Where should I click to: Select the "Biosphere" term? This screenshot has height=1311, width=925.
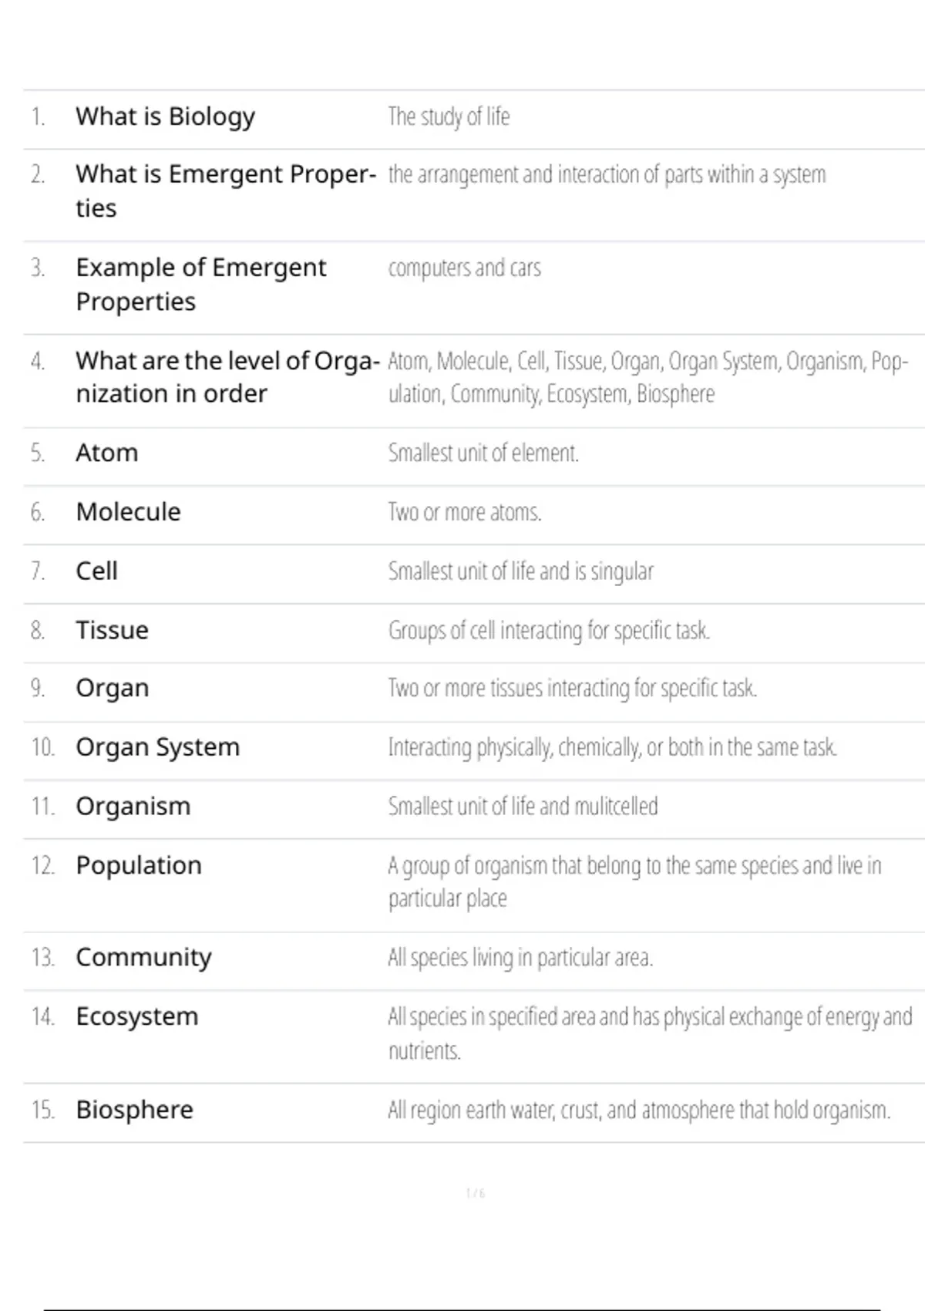(x=134, y=1110)
